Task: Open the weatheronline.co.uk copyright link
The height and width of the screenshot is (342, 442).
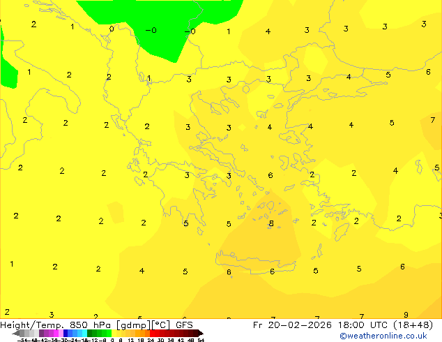Action: 383,336
